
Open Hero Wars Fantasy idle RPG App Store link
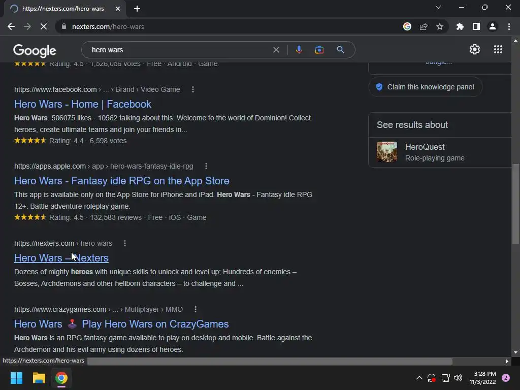(x=122, y=181)
